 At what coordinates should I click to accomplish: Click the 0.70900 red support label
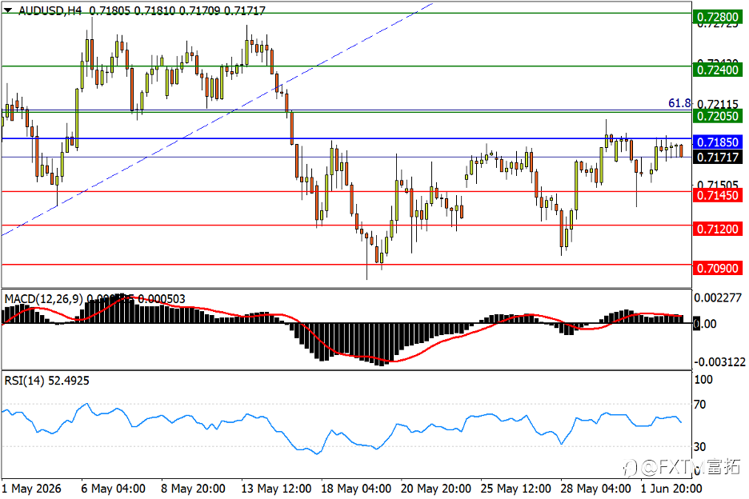pyautogui.click(x=717, y=269)
